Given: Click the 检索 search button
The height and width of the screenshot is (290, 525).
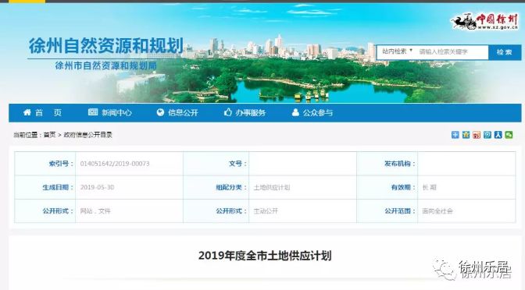Looking at the screenshot, I should tap(505, 52).
